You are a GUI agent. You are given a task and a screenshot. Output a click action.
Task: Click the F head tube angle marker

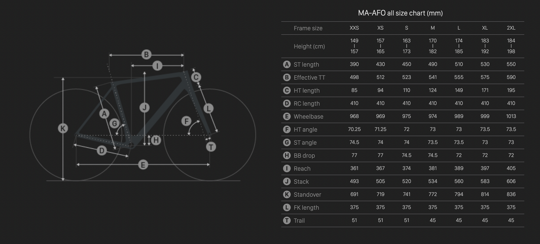[186, 121]
